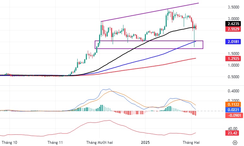Open chart settings hexagon gear icon
Screen dimensions: 244x146
click(x=235, y=143)
